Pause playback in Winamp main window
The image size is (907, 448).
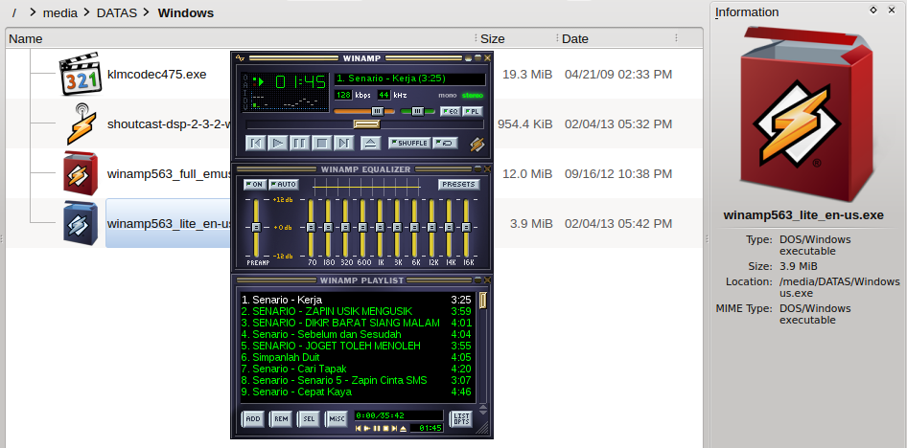click(x=300, y=143)
